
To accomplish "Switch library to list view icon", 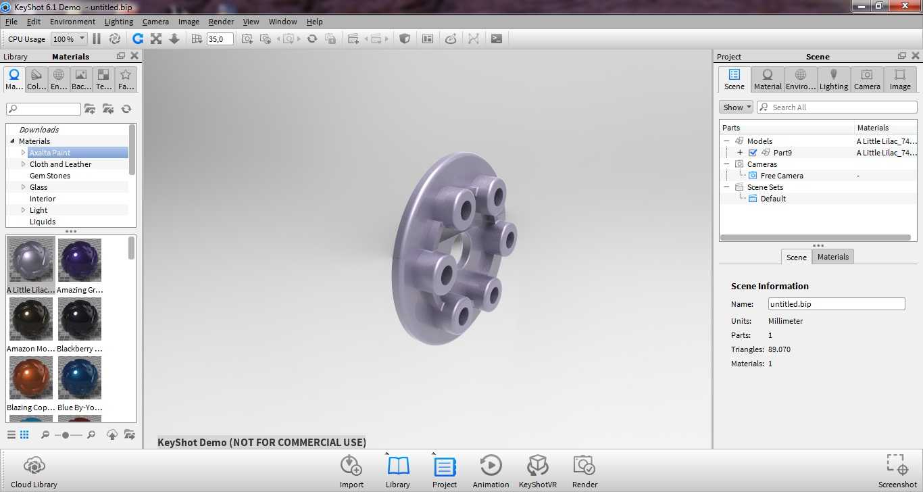I will pyautogui.click(x=11, y=435).
